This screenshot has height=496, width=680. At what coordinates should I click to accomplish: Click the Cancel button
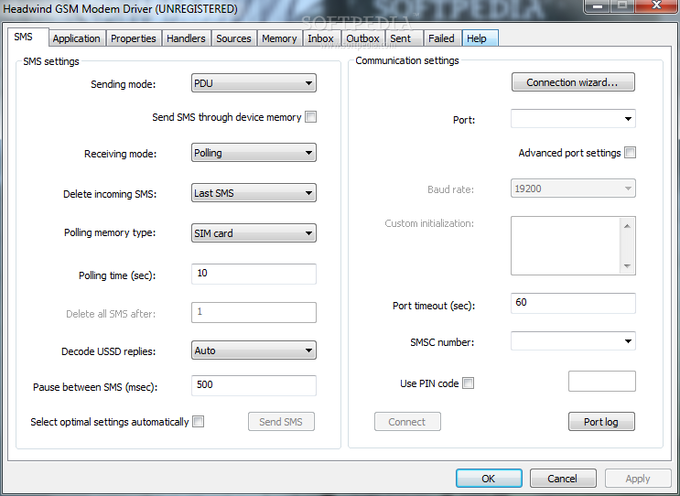pyautogui.click(x=563, y=479)
